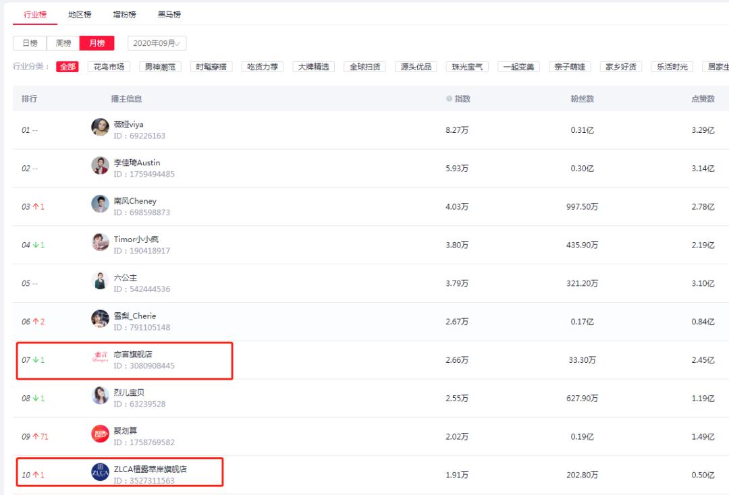Image resolution: width=729 pixels, height=495 pixels.
Task: Filter by 家乡好货 category
Action: pyautogui.click(x=621, y=66)
